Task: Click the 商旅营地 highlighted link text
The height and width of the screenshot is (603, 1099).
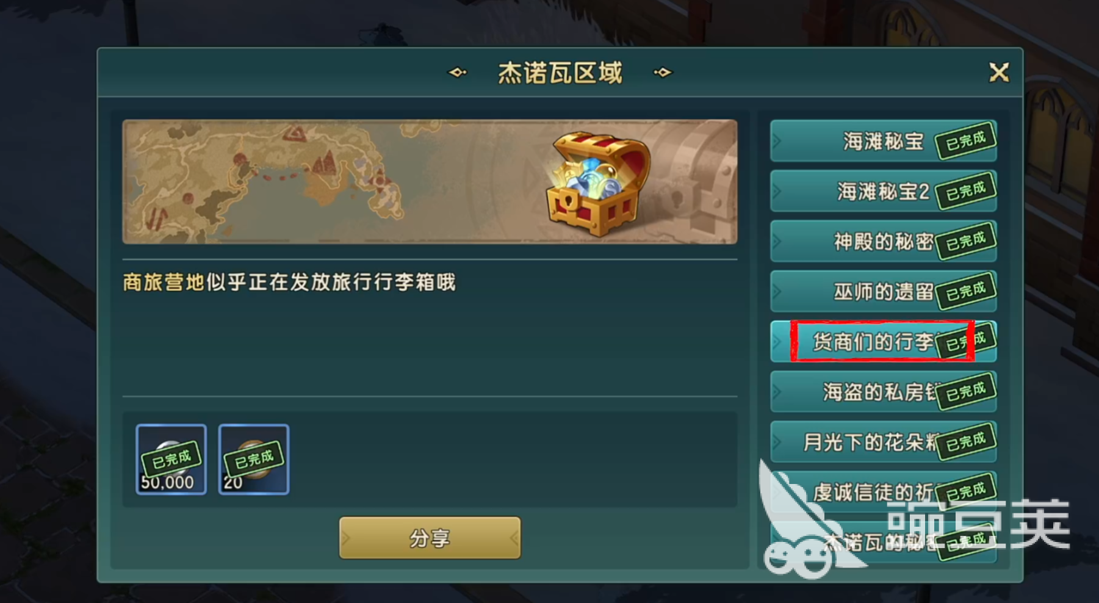Action: coord(164,283)
